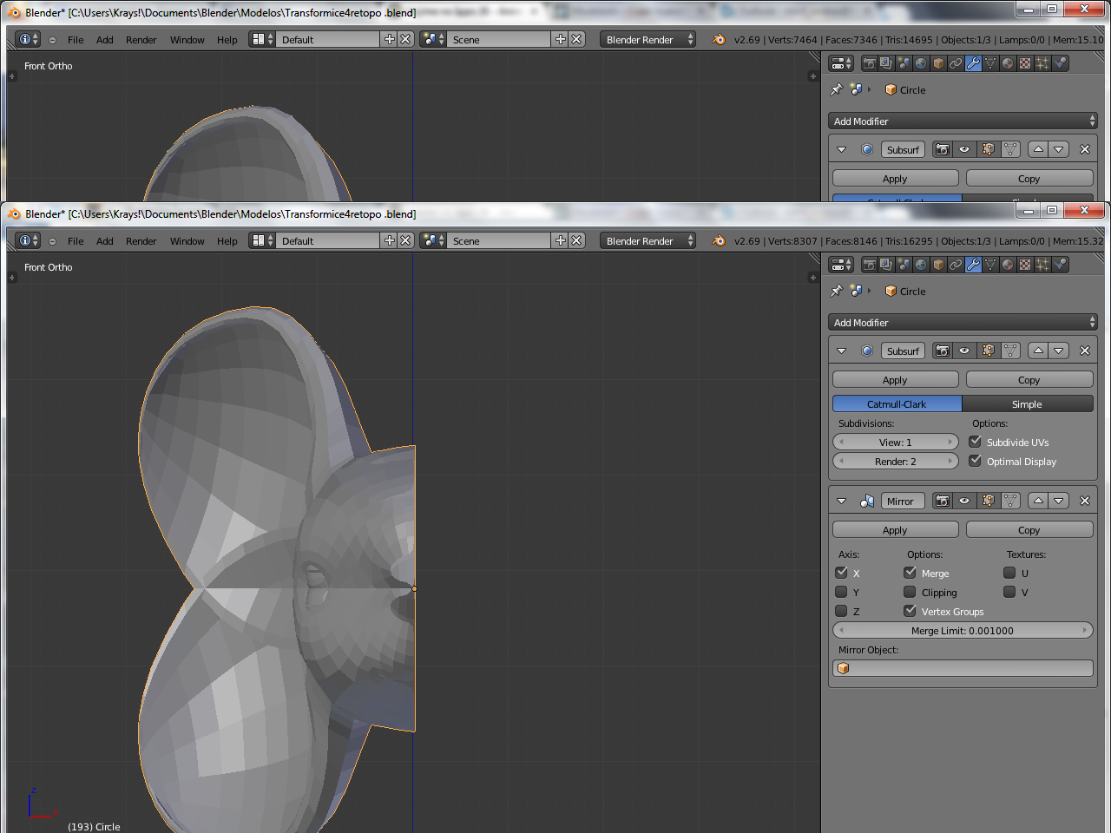Open Window menu in front window
The width and height of the screenshot is (1111, 833).
coord(187,241)
